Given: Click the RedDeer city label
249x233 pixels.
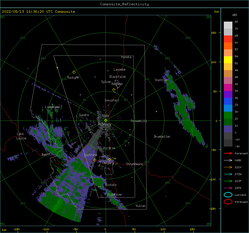Looking at the screenshot, I should 117,84.
